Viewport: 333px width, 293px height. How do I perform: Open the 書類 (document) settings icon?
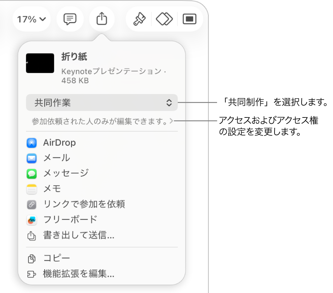point(189,19)
